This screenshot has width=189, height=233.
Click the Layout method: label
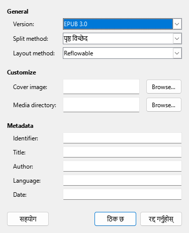(34, 53)
